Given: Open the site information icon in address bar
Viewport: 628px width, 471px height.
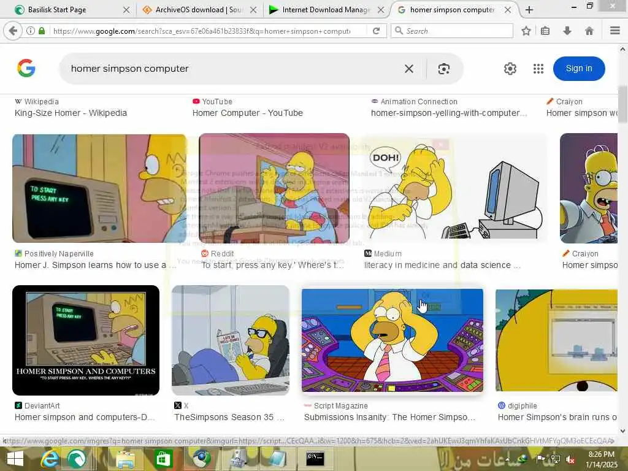Looking at the screenshot, I should pos(31,31).
